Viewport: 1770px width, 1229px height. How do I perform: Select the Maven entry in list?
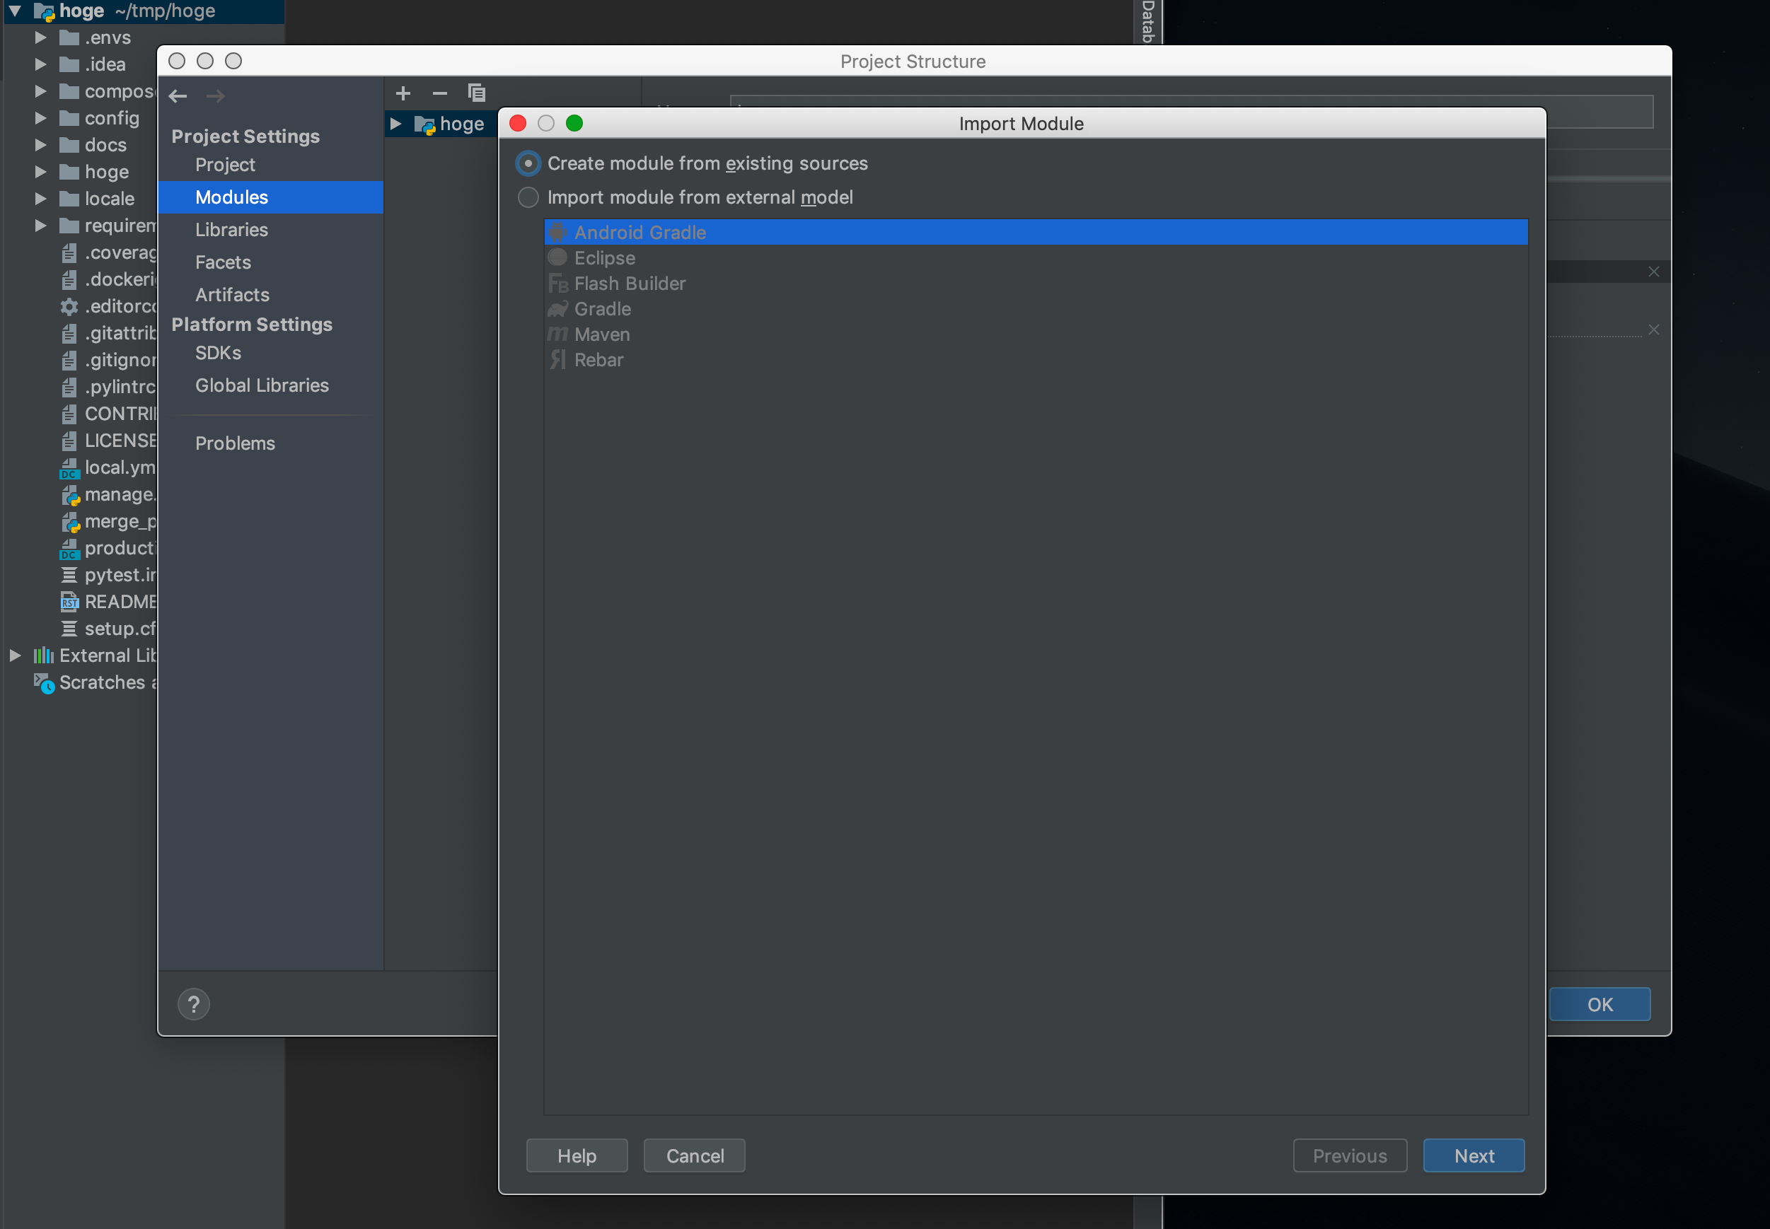coord(602,334)
